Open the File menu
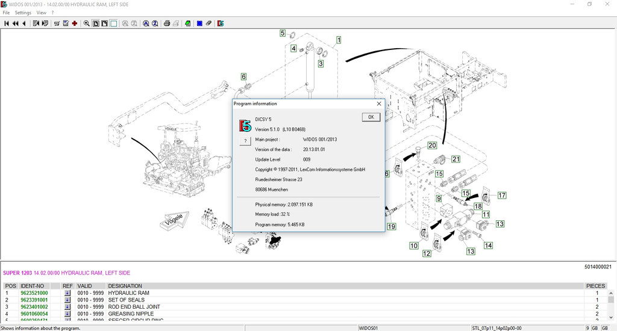Screen dimensions: 617x331 point(6,13)
